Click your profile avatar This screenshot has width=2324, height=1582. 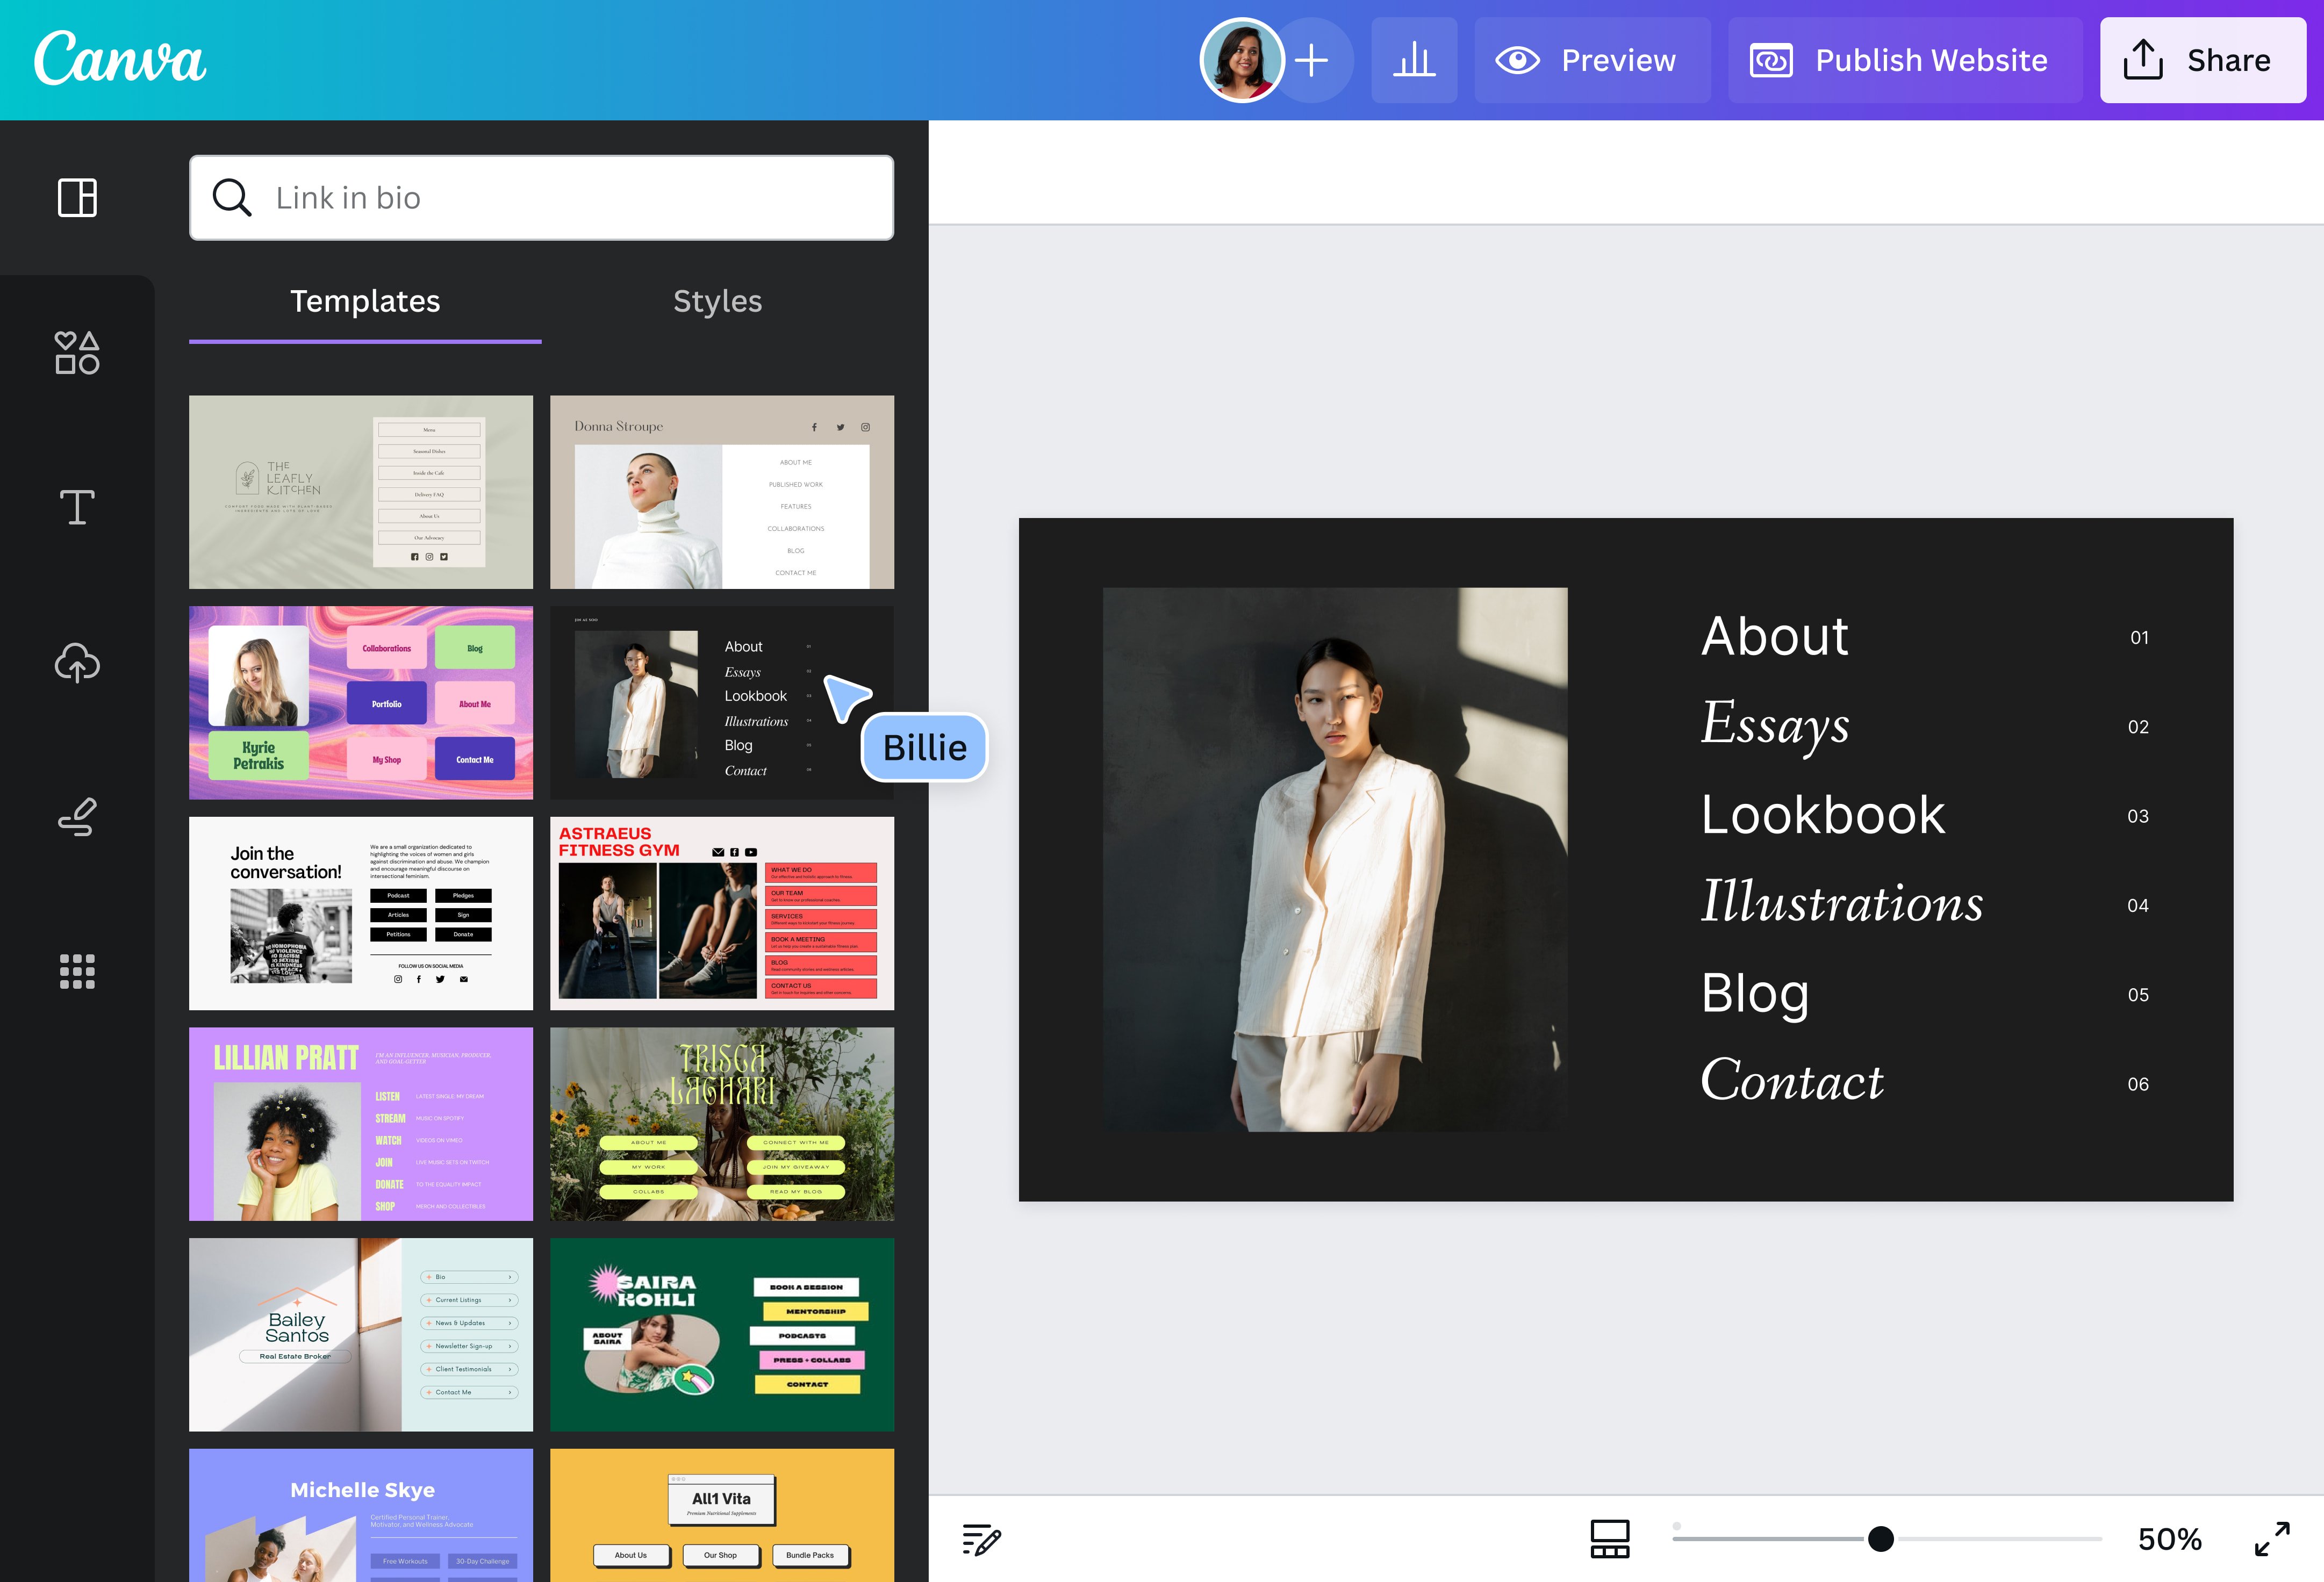coord(1241,60)
